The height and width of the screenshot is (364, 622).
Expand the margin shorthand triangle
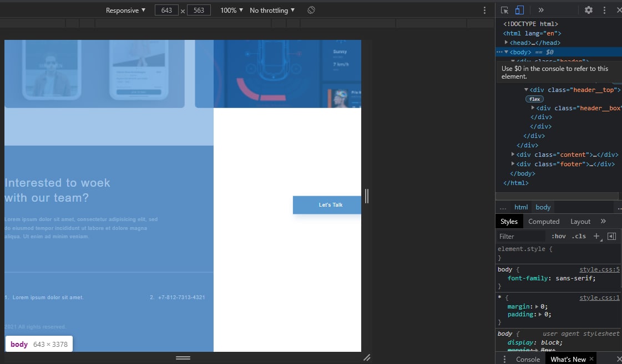537,306
